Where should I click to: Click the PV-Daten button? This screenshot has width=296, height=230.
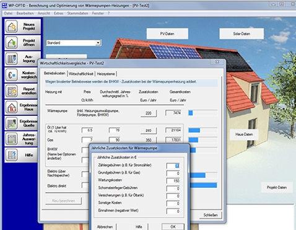pos(167,33)
